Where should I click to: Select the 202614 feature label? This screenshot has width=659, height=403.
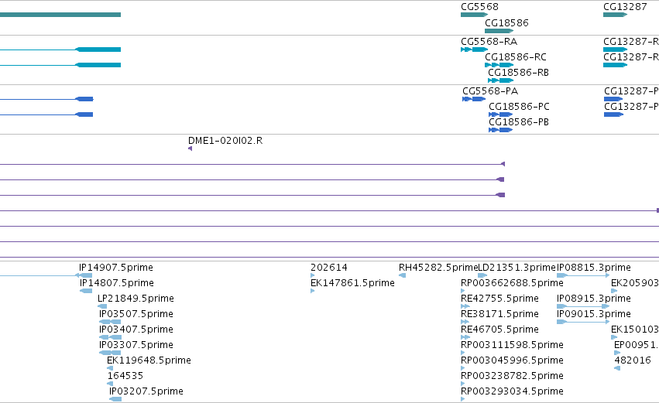click(x=329, y=268)
